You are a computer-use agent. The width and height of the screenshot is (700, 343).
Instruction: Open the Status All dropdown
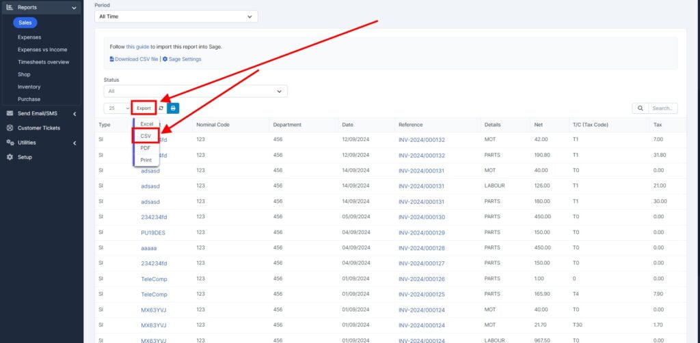pos(196,91)
